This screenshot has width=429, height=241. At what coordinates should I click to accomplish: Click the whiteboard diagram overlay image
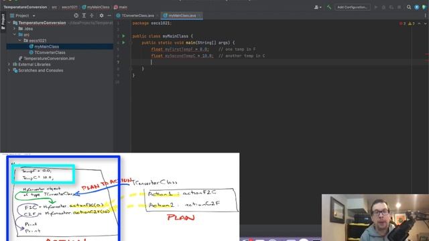pos(120,197)
